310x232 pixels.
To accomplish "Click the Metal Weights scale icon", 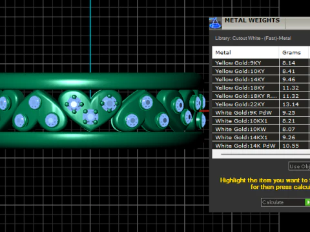I will tap(215, 23).
